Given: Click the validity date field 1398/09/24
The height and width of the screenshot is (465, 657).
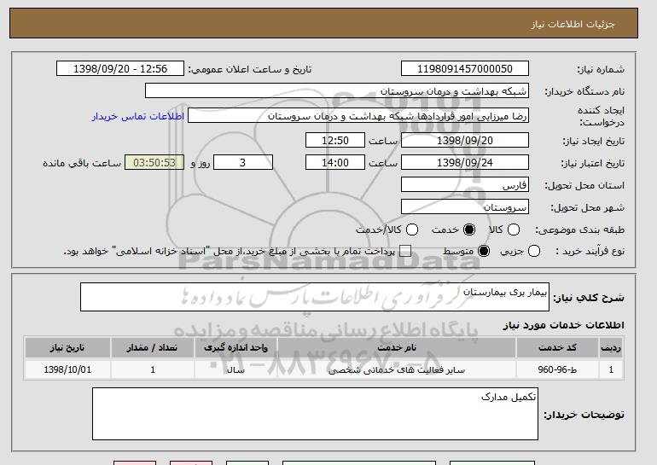Looking at the screenshot, I should click(465, 163).
